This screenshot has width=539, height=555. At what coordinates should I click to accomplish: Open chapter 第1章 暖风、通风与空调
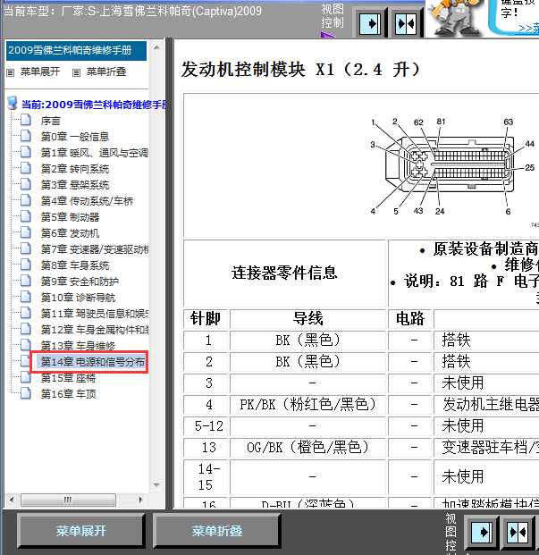[x=95, y=153]
